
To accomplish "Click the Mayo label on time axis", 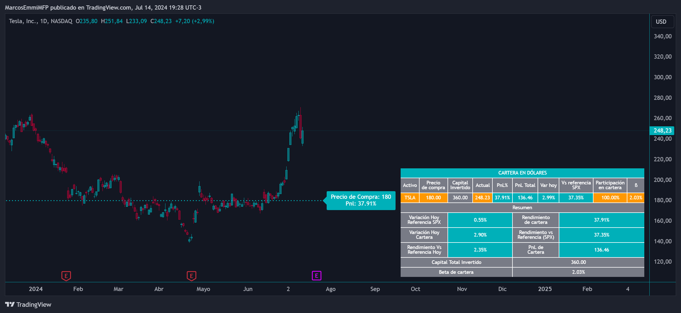I will point(203,289).
